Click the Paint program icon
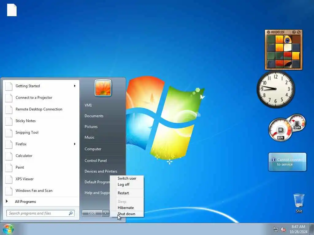This screenshot has width=314, height=235. click(x=9, y=167)
